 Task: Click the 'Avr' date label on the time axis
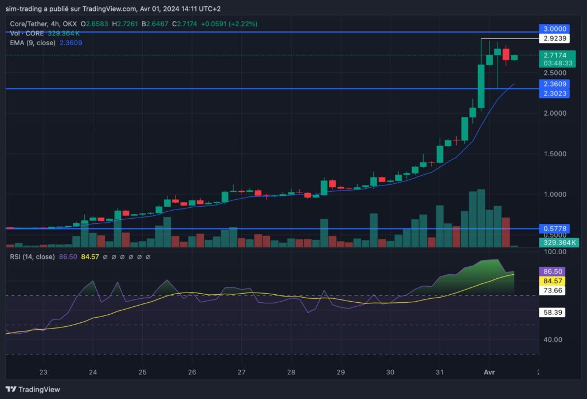[490, 372]
